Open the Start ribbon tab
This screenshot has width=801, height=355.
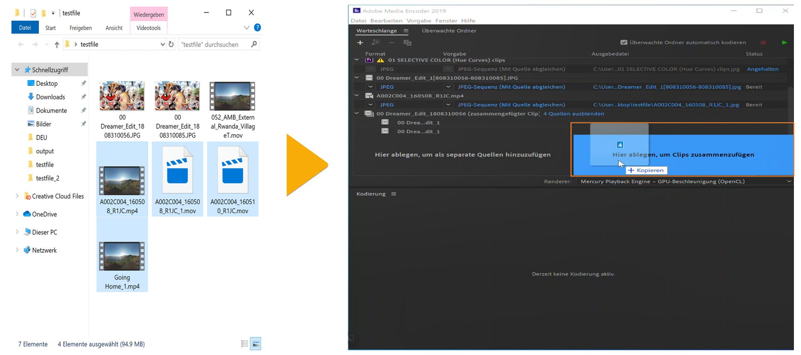tap(50, 28)
